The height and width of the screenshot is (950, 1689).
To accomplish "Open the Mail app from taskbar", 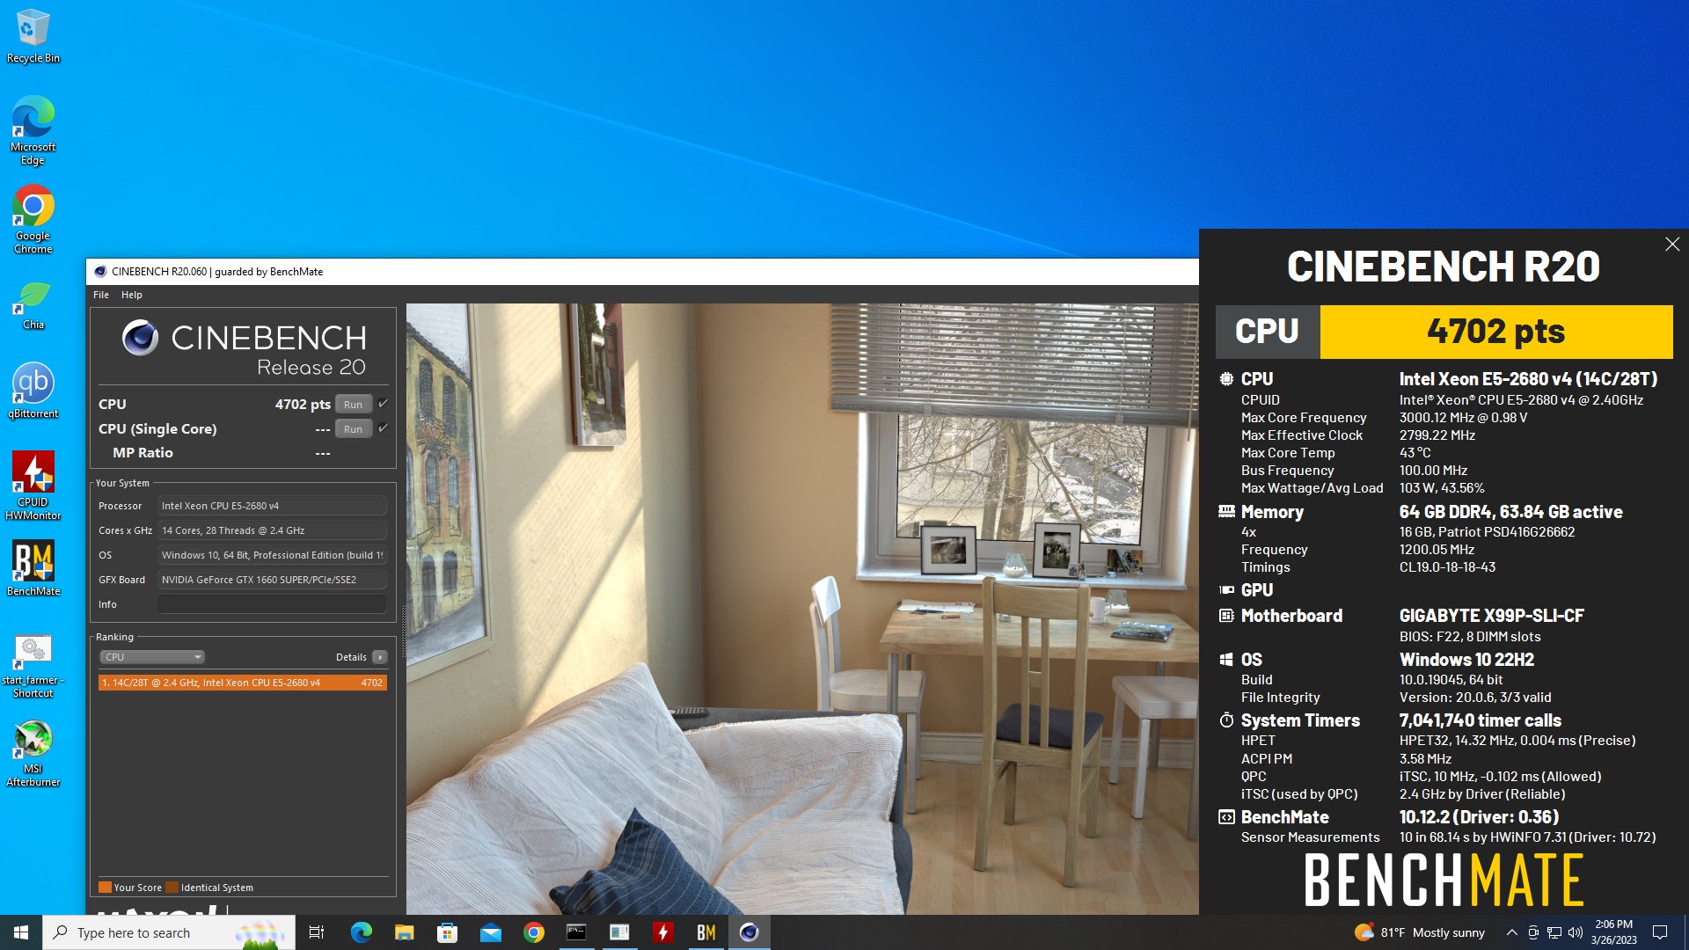I will [490, 932].
